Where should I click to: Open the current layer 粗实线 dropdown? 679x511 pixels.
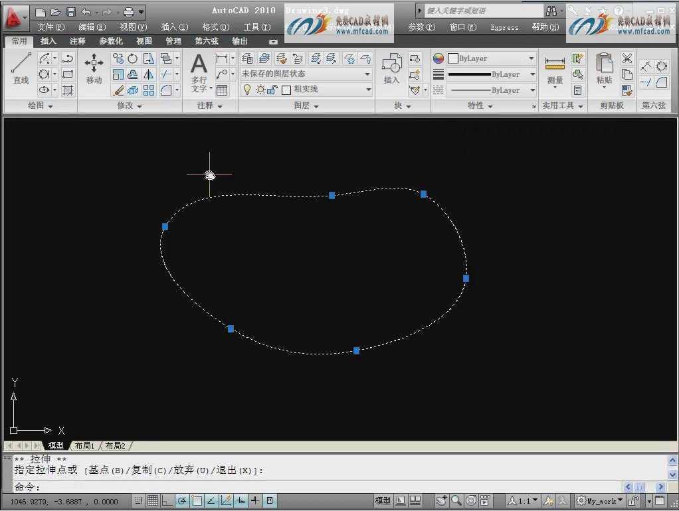click(x=306, y=90)
